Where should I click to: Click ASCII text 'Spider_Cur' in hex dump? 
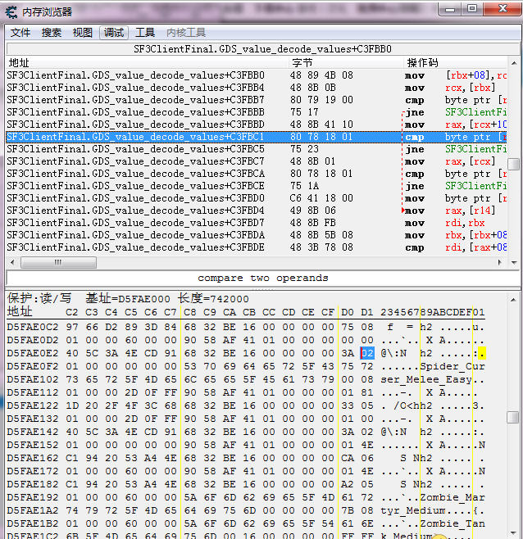(x=453, y=366)
